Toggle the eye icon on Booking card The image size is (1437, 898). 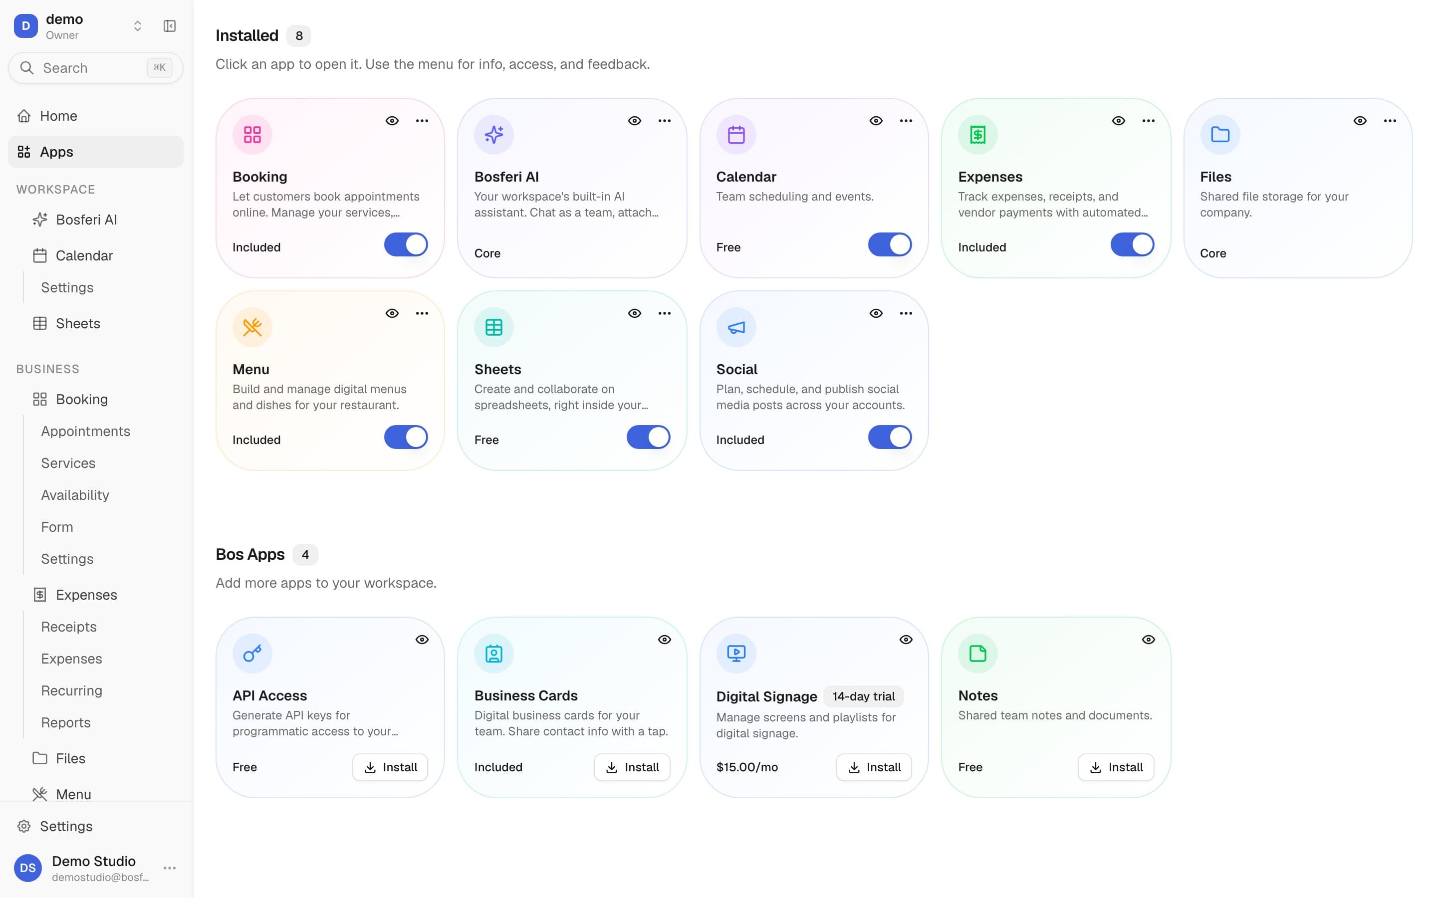click(393, 121)
